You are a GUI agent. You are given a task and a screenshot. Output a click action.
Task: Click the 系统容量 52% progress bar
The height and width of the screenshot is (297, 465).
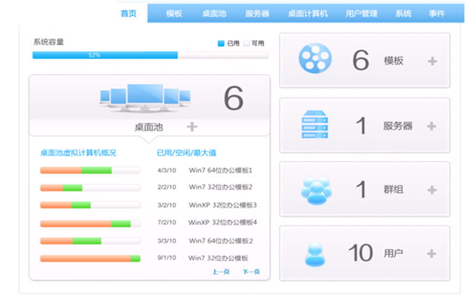point(150,55)
